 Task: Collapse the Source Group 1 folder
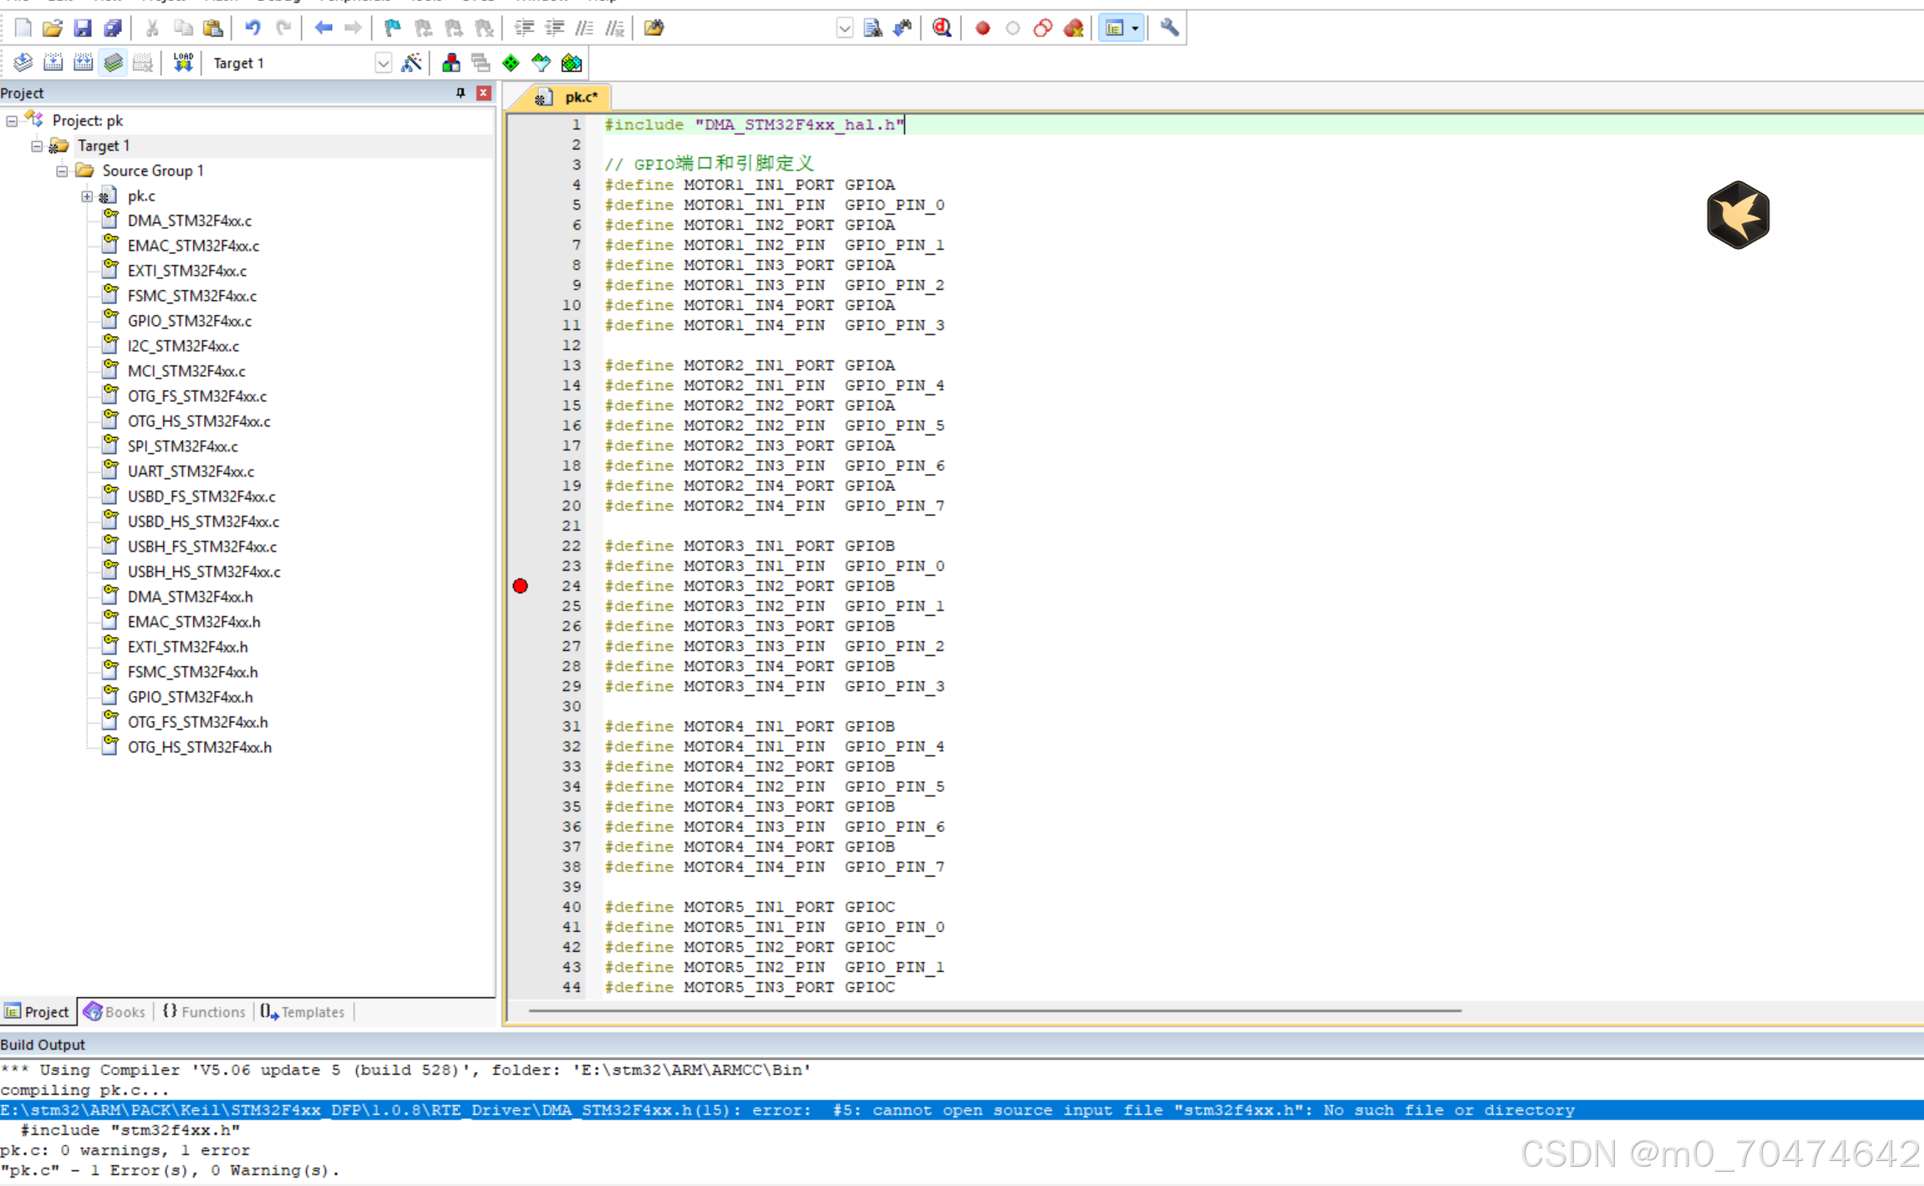[x=62, y=171]
